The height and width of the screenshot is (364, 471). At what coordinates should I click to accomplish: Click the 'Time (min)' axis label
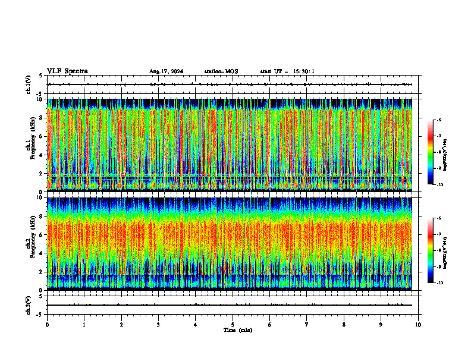pos(238,330)
